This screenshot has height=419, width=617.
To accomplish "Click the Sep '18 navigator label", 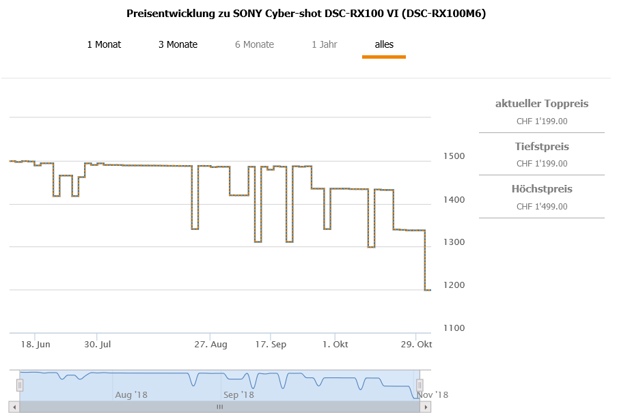I will click(x=238, y=394).
